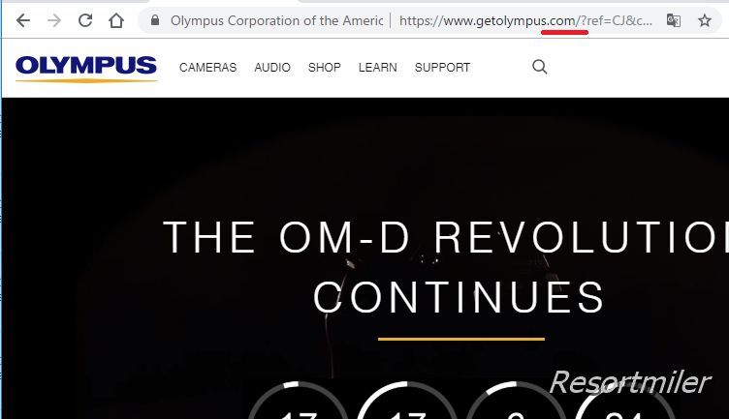The image size is (729, 419).
Task: Bookmark this page with the star
Action: coord(705,20)
